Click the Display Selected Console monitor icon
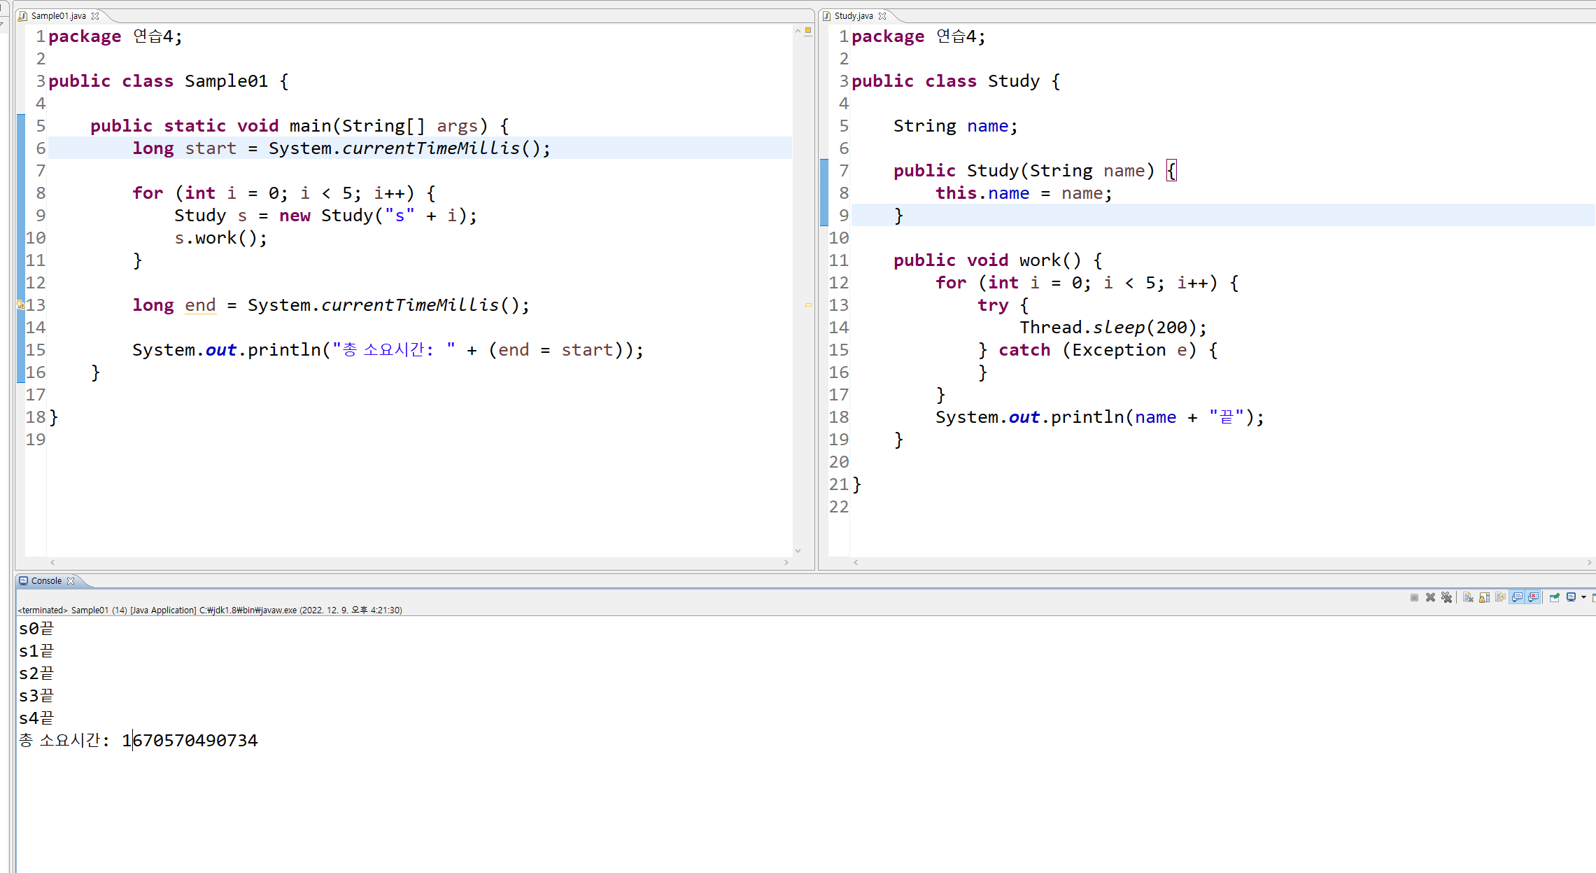 click(x=1571, y=597)
